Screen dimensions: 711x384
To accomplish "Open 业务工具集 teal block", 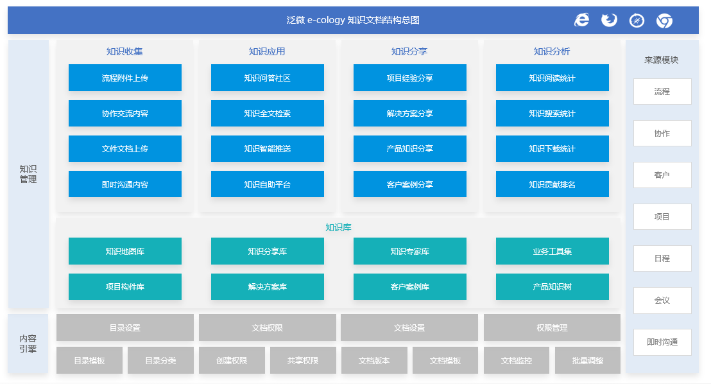I will pyautogui.click(x=553, y=251).
